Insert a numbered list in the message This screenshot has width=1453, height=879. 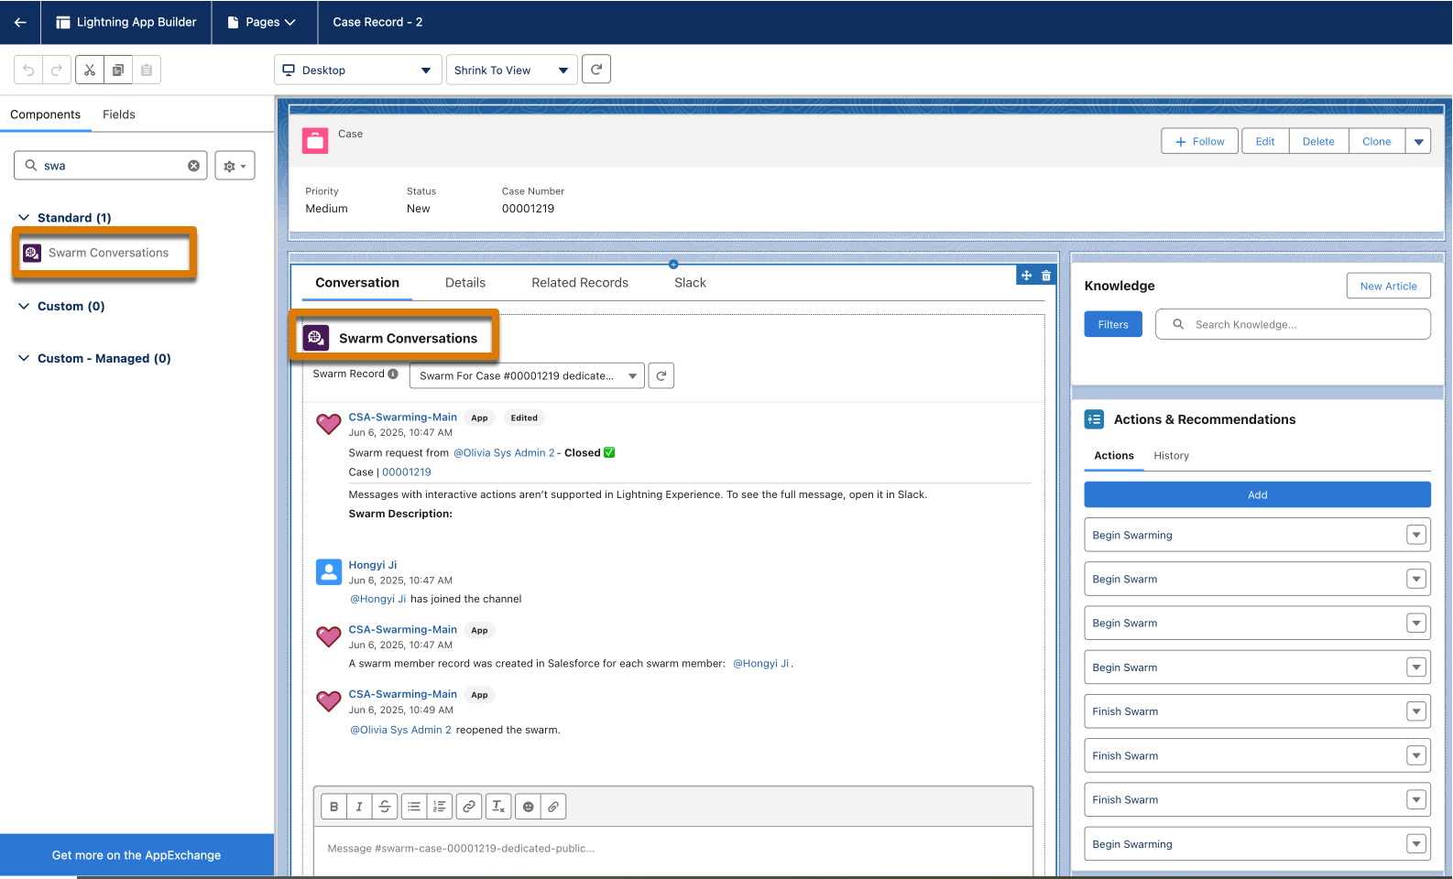440,807
